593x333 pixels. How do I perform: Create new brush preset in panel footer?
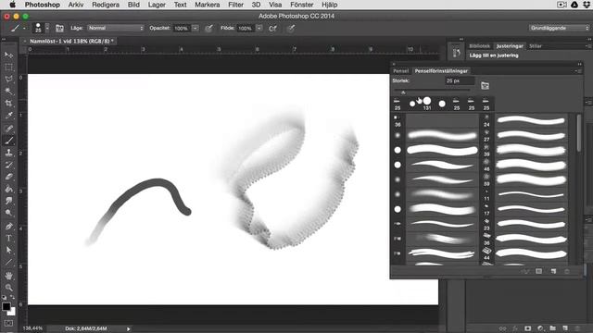pos(553,271)
